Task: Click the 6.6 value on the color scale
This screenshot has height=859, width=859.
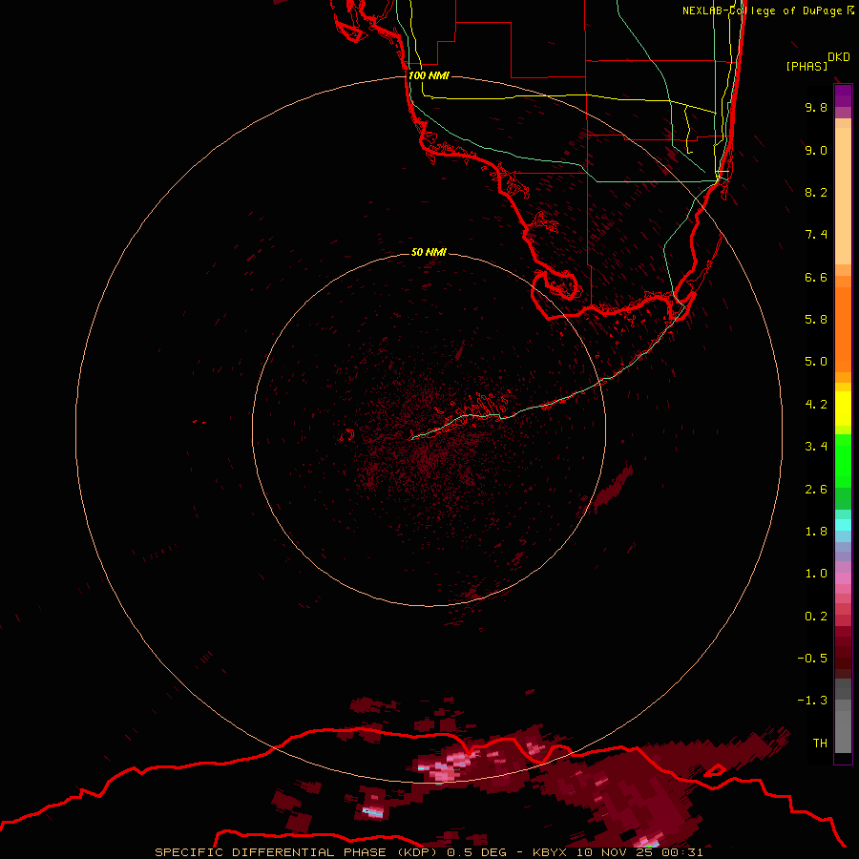Action: (816, 277)
